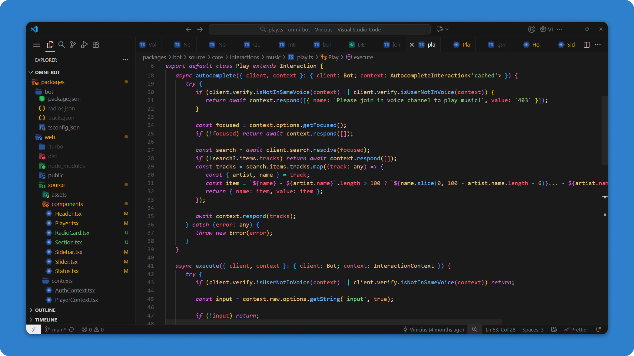634x356 pixels.
Task: Open the Search view icon
Action: coord(61,45)
